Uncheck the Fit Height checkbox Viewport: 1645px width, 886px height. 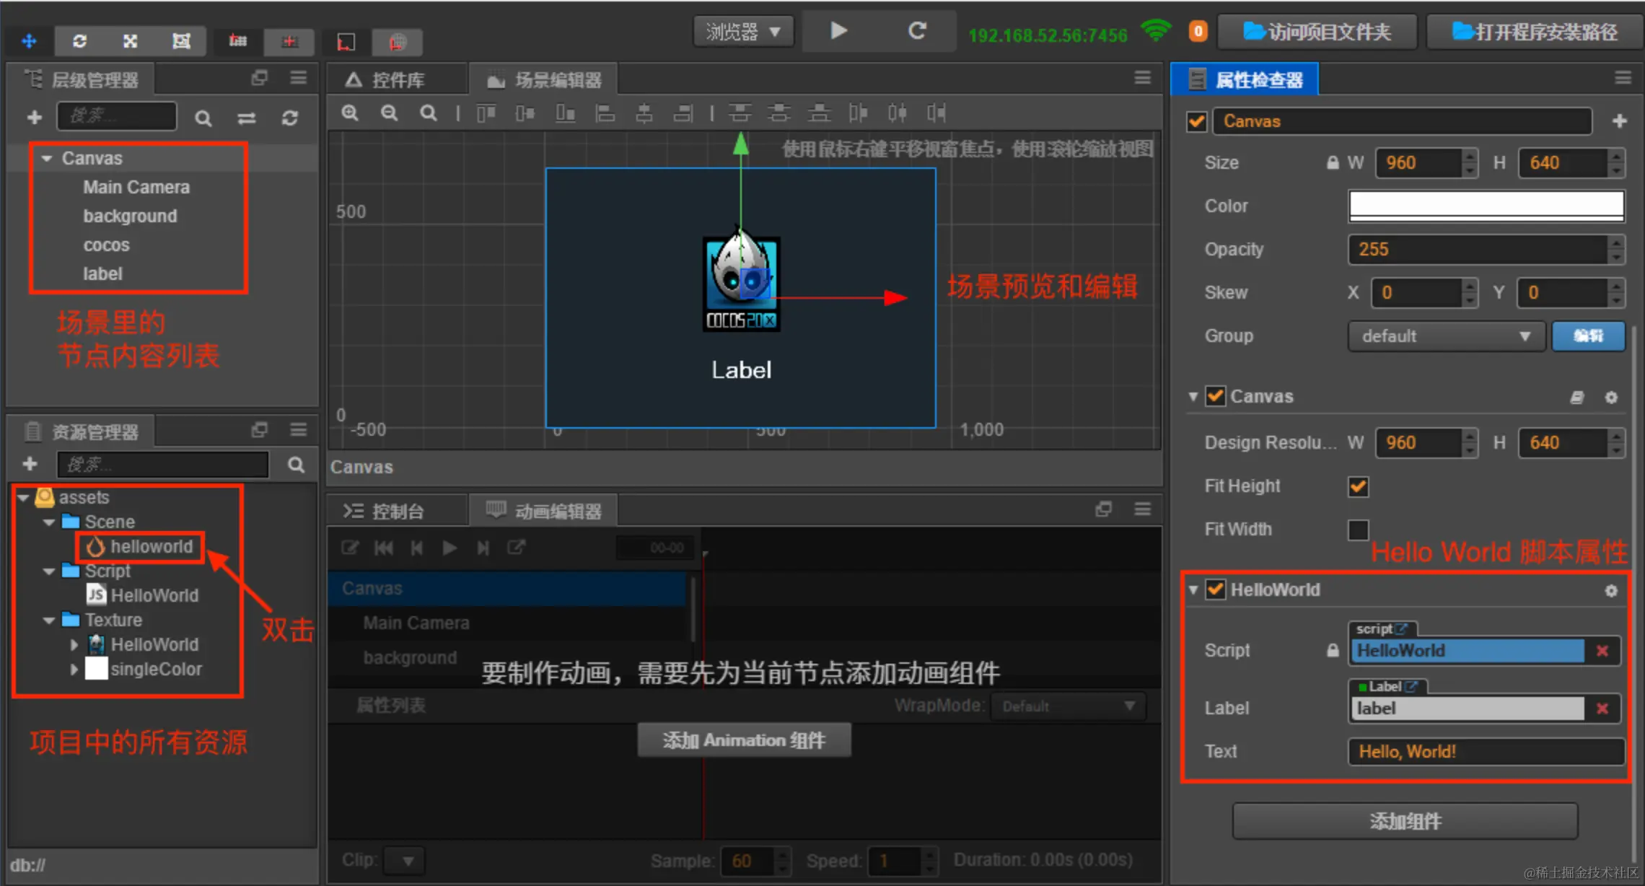click(x=1358, y=486)
